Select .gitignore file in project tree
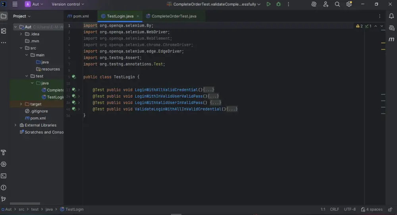Viewport: 397px width, 215px height. pos(39,111)
